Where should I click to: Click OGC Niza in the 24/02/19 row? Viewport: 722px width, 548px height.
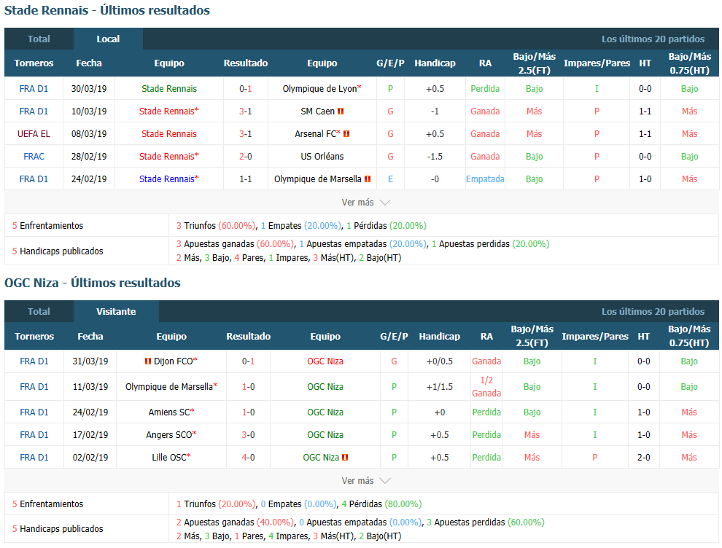pos(325,412)
